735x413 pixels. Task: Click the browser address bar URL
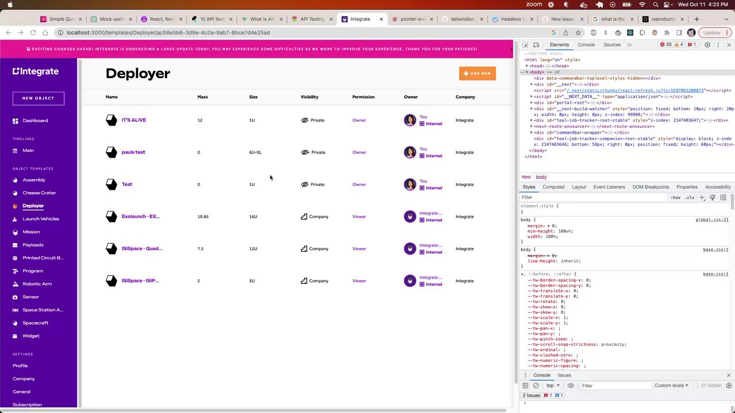pos(168,33)
